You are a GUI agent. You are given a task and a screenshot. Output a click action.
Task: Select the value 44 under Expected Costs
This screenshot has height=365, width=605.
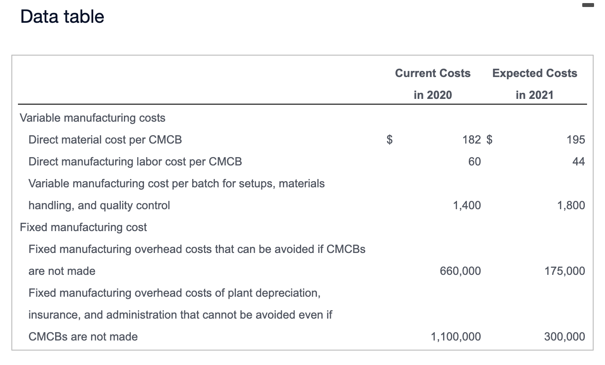tap(579, 161)
